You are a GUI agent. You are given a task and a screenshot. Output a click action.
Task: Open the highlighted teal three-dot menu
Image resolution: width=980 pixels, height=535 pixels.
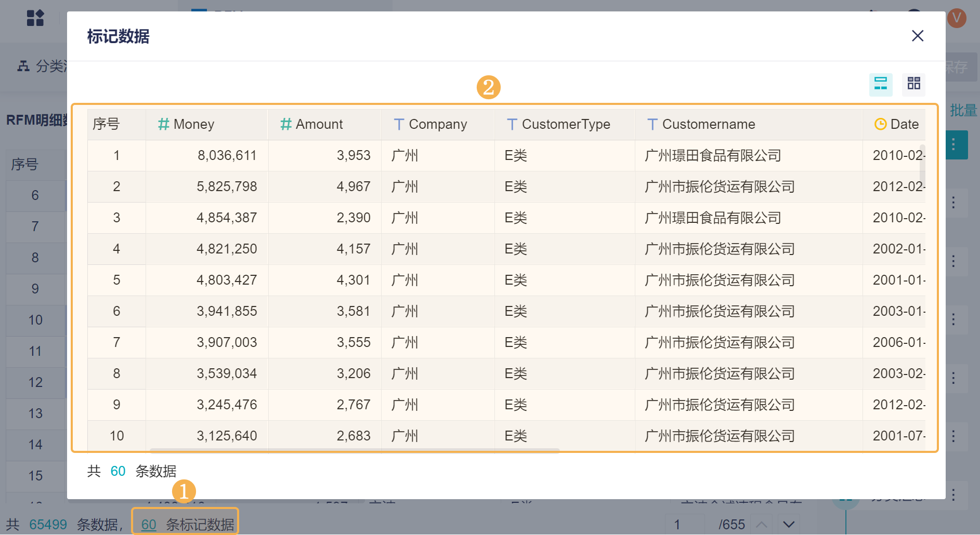953,144
